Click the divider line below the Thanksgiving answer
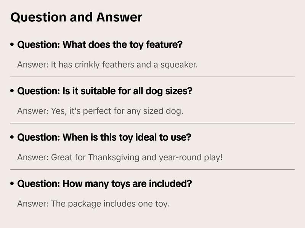 [152, 169]
